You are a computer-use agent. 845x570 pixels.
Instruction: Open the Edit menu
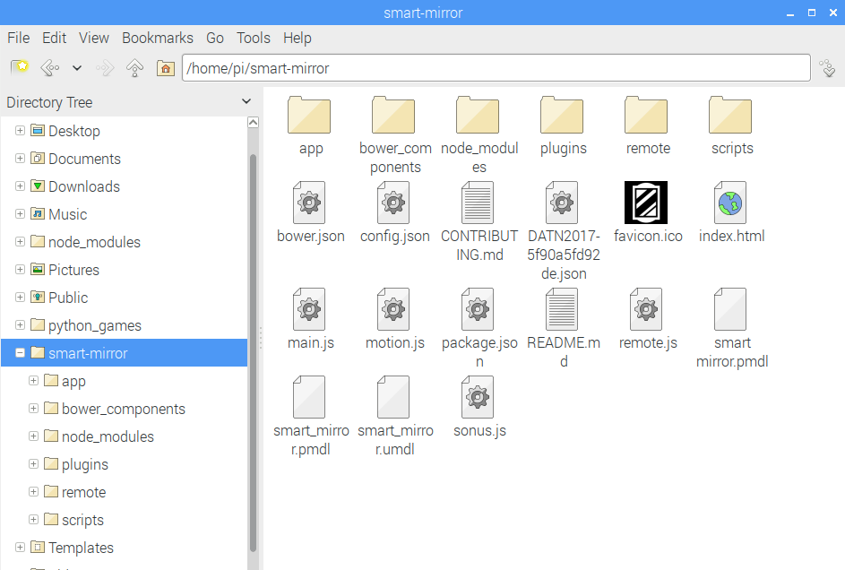54,38
